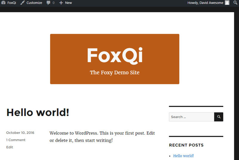
Task: Open the FoxQi dashboard icon in admin bar
Action: click(3, 3)
